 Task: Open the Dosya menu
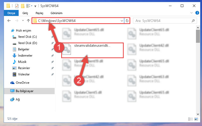[11, 13]
